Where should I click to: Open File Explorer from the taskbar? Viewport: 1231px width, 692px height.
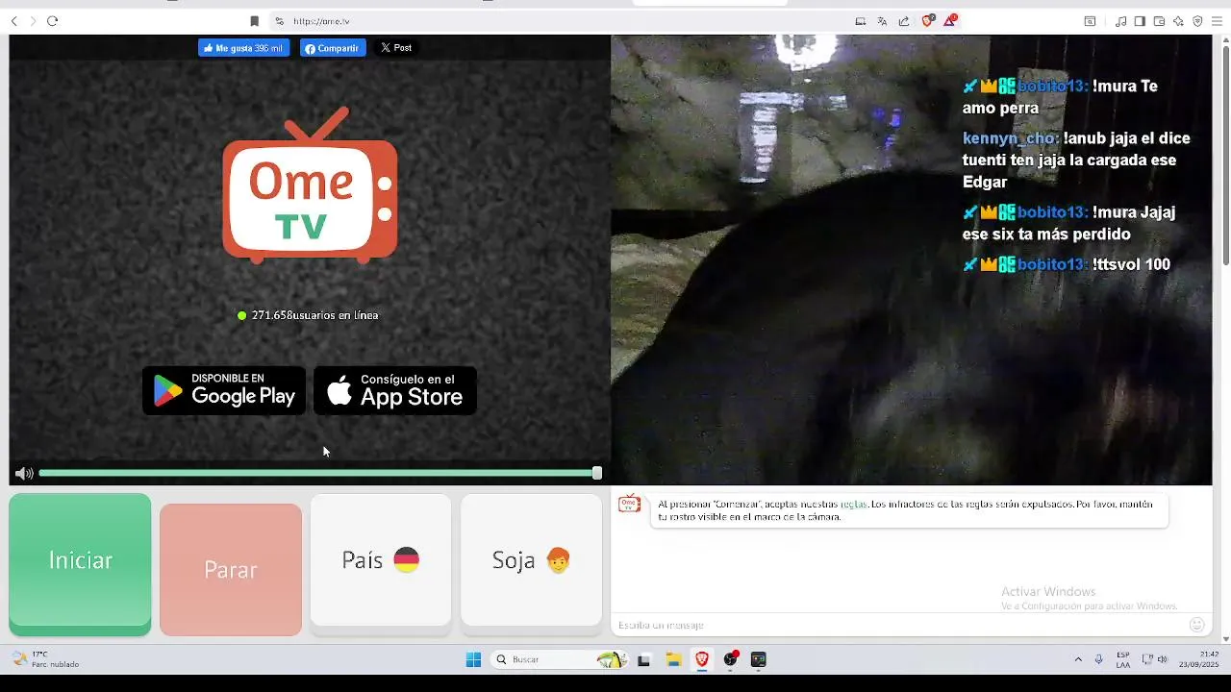click(673, 659)
